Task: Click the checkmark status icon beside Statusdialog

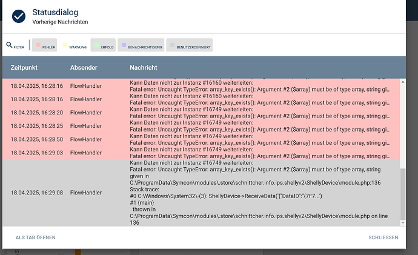Action: click(19, 16)
